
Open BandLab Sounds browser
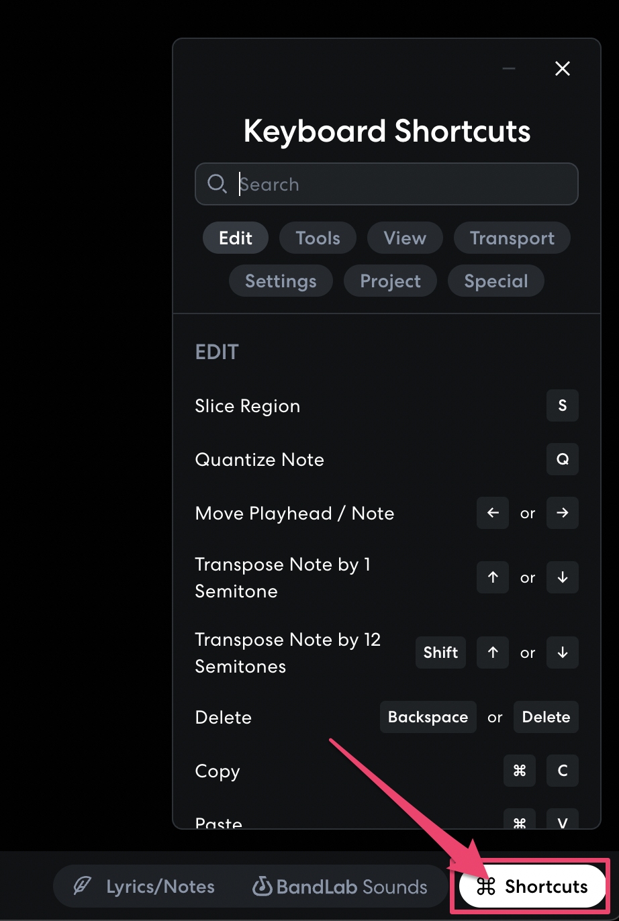(x=340, y=887)
